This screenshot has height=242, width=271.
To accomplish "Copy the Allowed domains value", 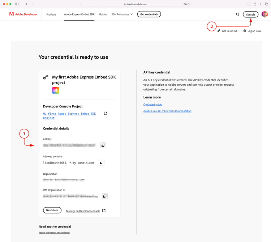I will (102, 163).
